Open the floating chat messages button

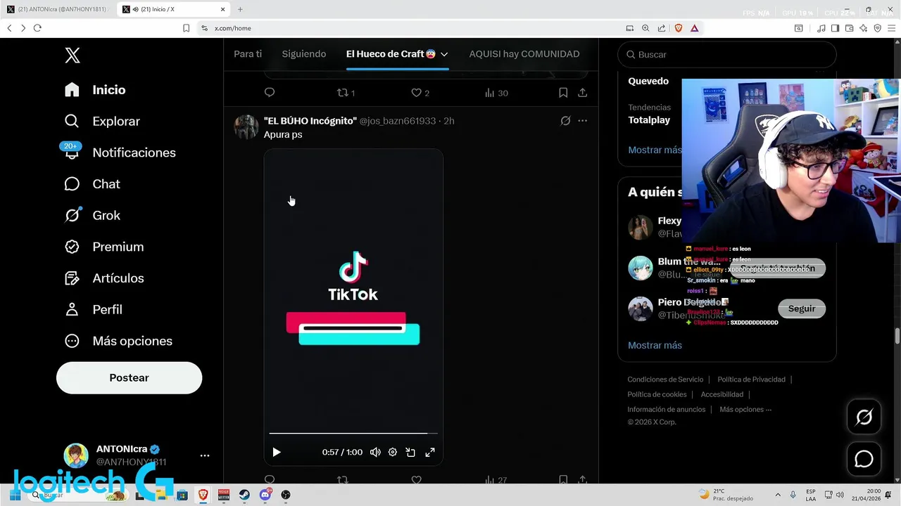pos(864,459)
